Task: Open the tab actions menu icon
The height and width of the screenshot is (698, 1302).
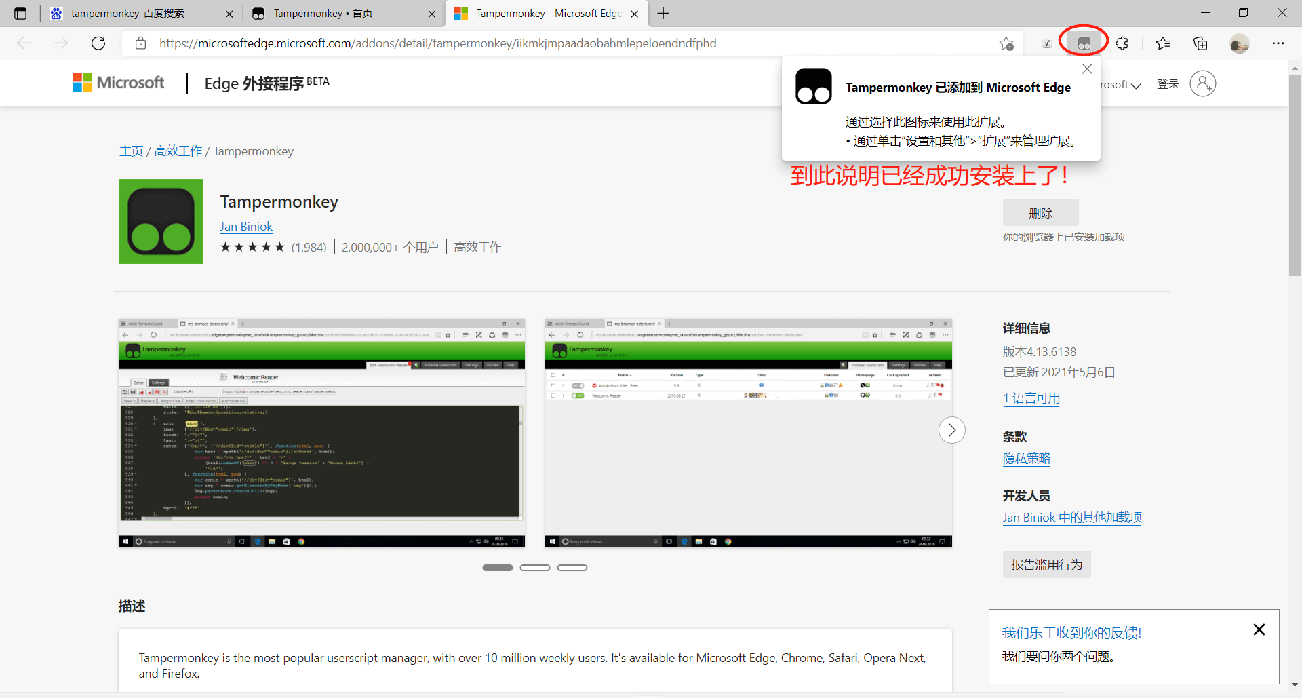Action: click(x=20, y=14)
